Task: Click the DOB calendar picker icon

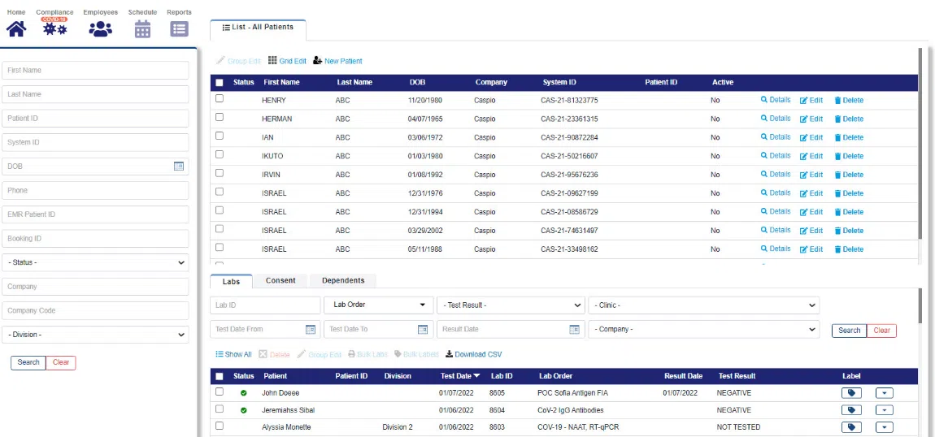Action: tap(179, 167)
